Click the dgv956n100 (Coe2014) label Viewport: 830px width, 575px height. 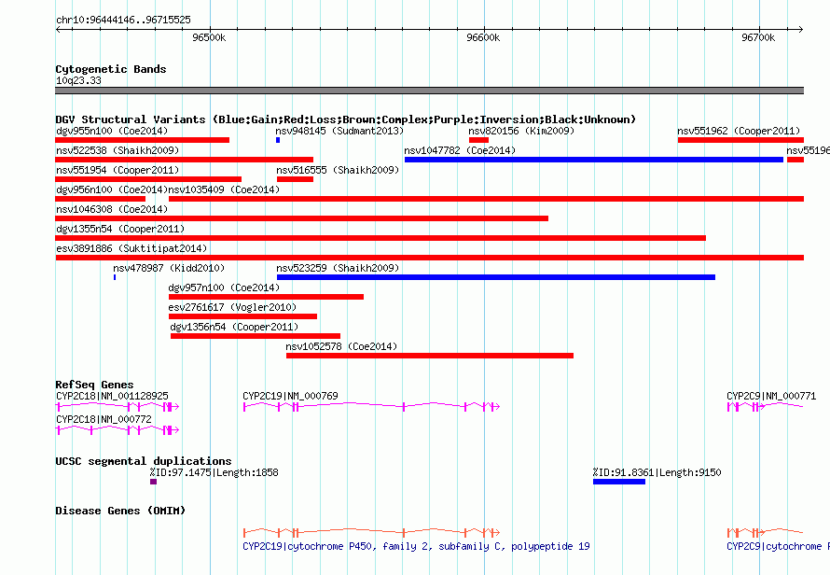point(112,189)
